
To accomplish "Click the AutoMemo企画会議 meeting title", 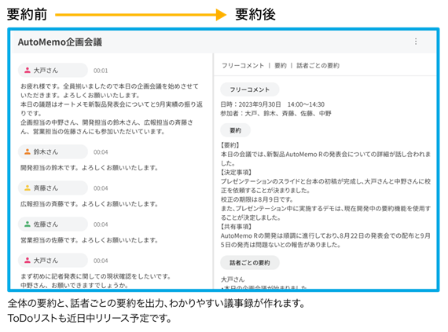I will point(60,42).
